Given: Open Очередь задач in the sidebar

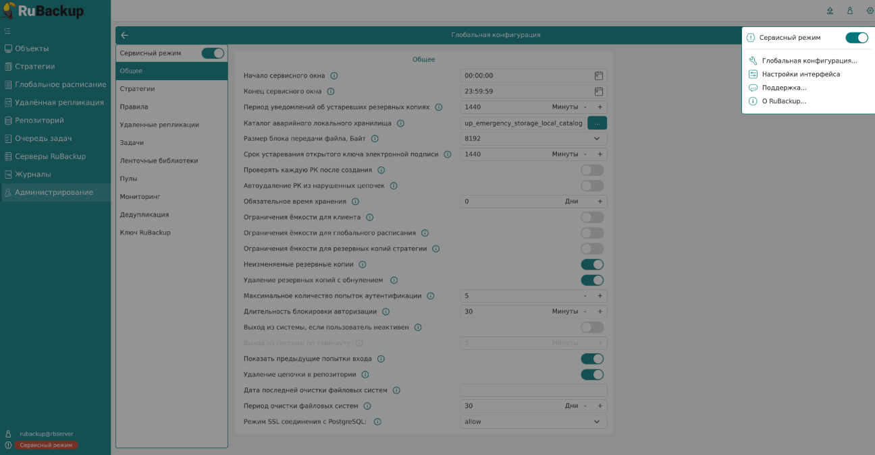Looking at the screenshot, I should click(43, 138).
